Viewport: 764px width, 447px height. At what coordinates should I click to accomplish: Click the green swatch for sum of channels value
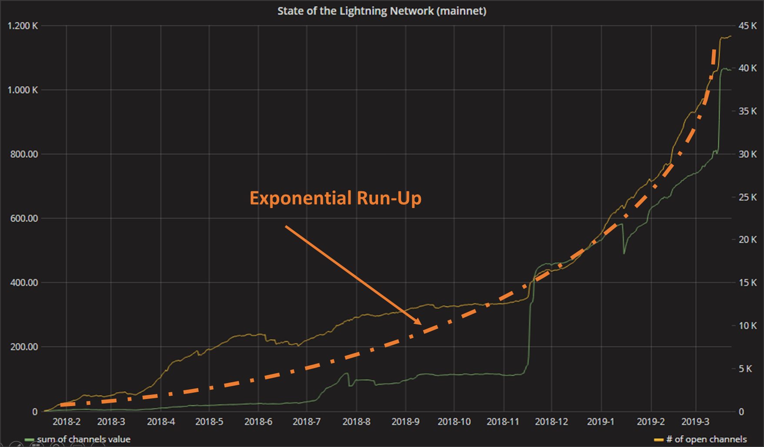[x=30, y=440]
